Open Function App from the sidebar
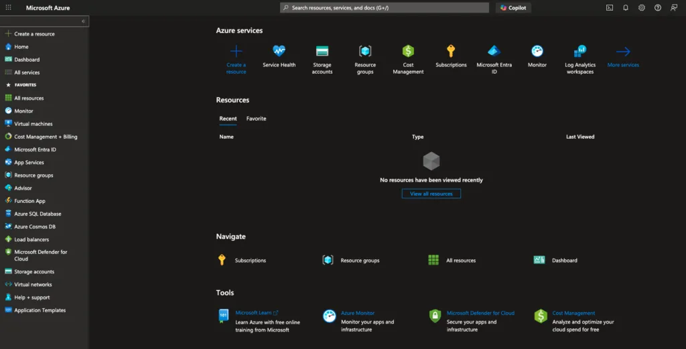 click(29, 201)
